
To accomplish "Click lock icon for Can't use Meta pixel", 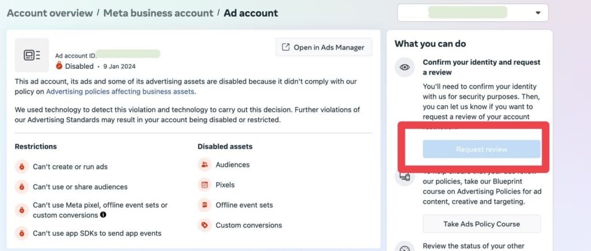I will [22, 210].
